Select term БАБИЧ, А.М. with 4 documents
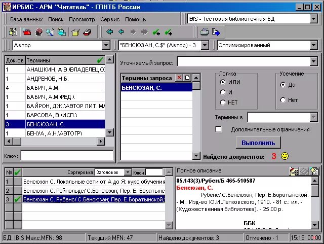The height and width of the screenshot is (244, 324). [55, 88]
